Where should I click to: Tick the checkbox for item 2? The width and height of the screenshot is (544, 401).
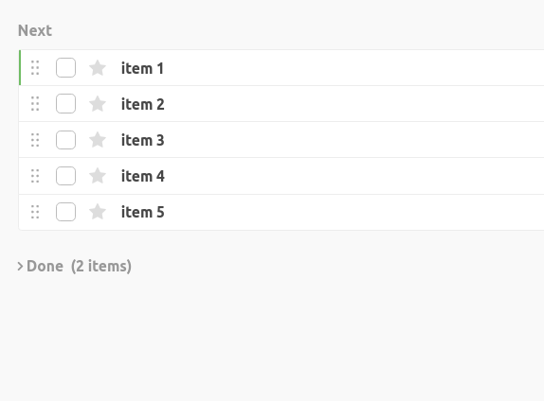pyautogui.click(x=66, y=103)
